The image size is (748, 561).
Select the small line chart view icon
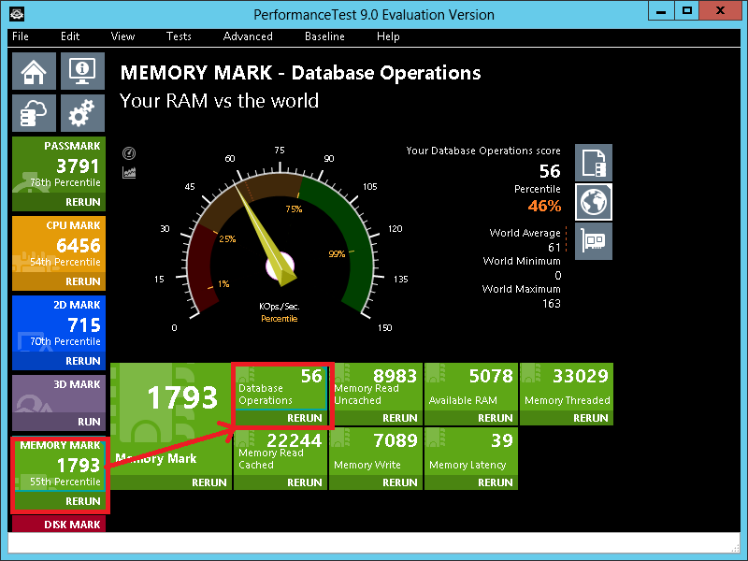point(129,172)
